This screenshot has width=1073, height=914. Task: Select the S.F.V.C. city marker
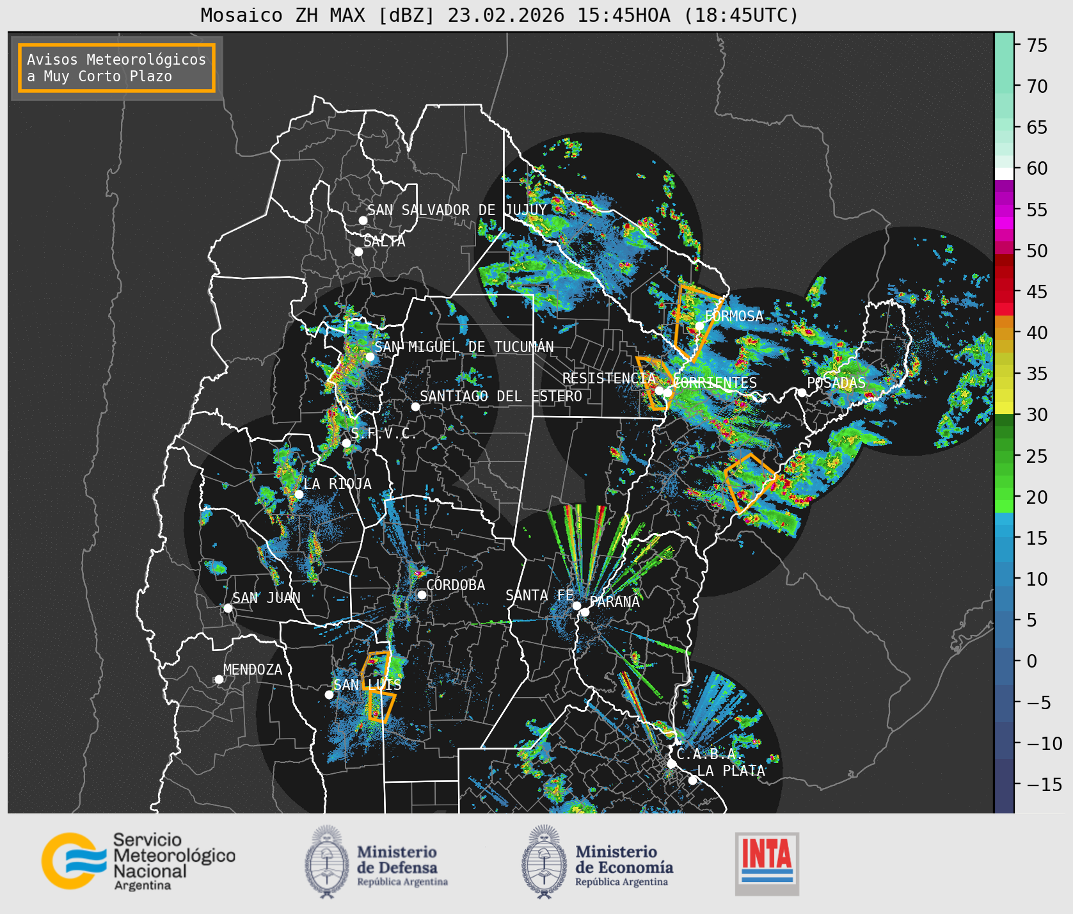coord(346,443)
